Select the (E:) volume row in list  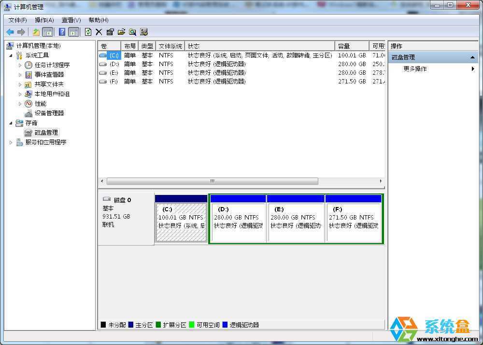click(x=241, y=73)
